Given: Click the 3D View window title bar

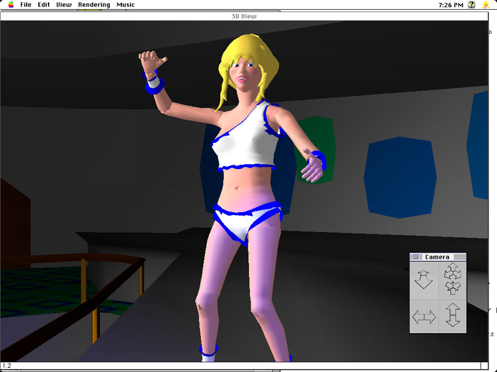Looking at the screenshot, I should (x=244, y=16).
